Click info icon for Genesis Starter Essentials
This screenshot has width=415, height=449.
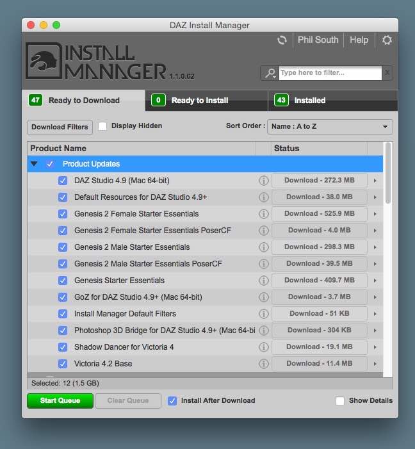263,281
